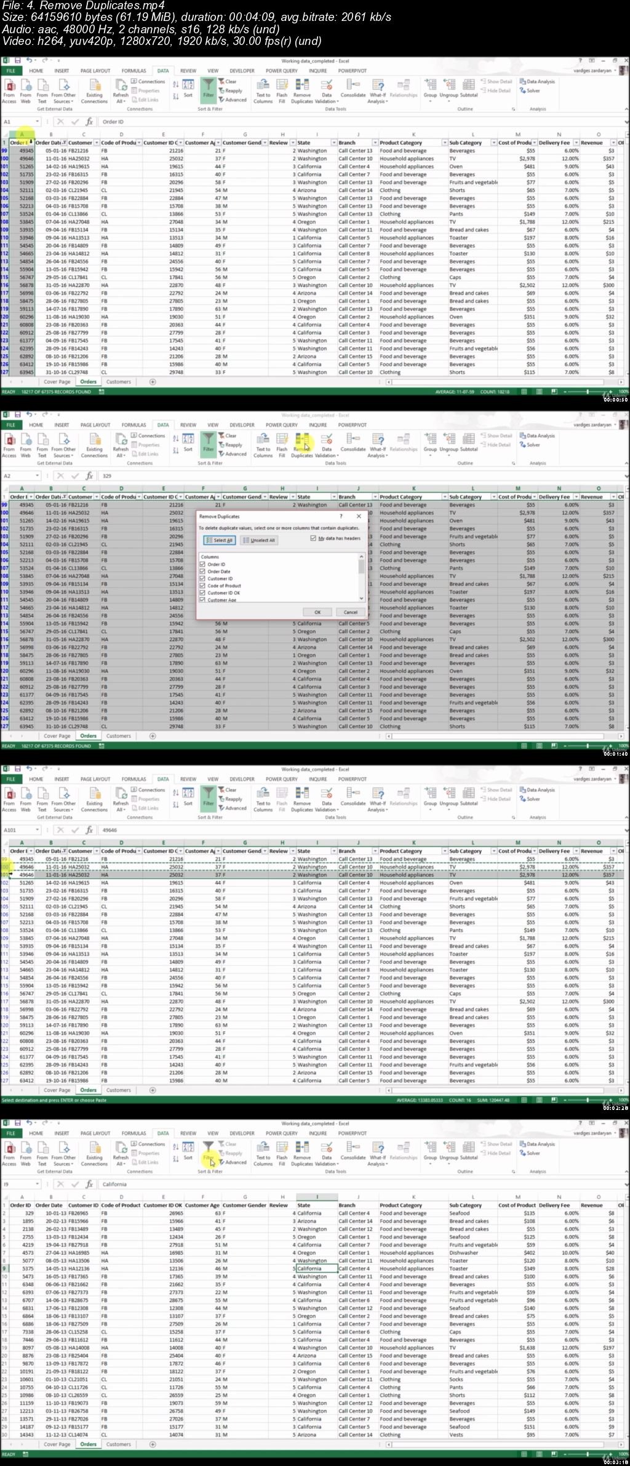Viewport: 630px width, 1466px height.
Task: Click Remove Duplicates ribbon icon in 00:01:40 frame
Action: [x=302, y=443]
